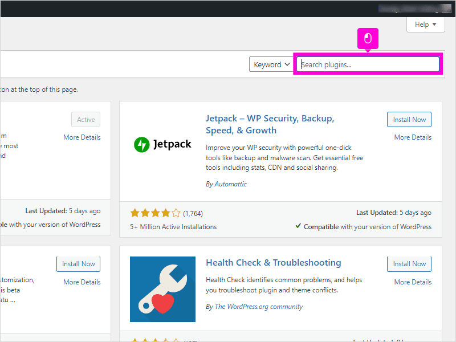View More Details for Jetpack

coord(413,137)
